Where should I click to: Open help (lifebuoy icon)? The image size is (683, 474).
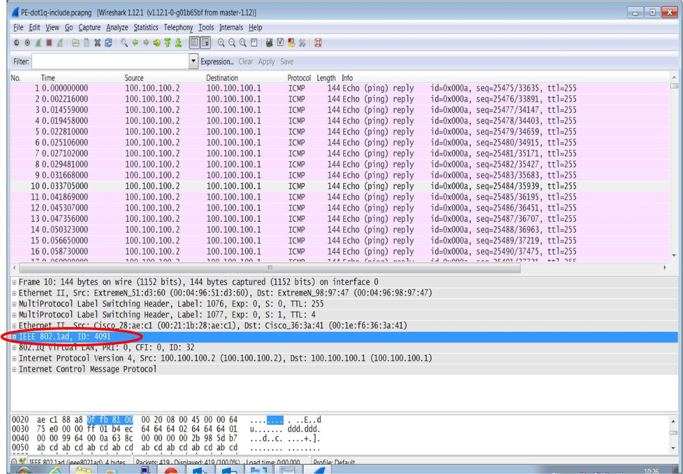(x=318, y=42)
